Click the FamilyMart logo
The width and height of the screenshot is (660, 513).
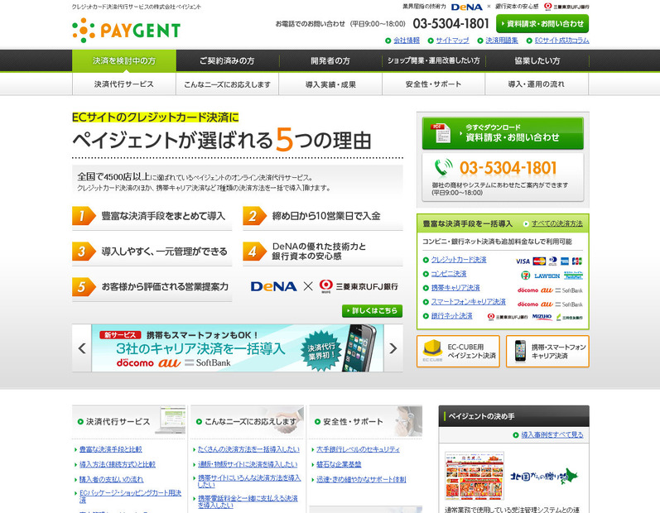pyautogui.click(x=573, y=276)
